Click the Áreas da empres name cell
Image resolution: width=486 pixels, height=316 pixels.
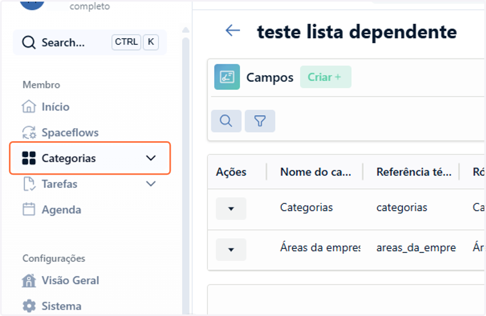(x=320, y=248)
